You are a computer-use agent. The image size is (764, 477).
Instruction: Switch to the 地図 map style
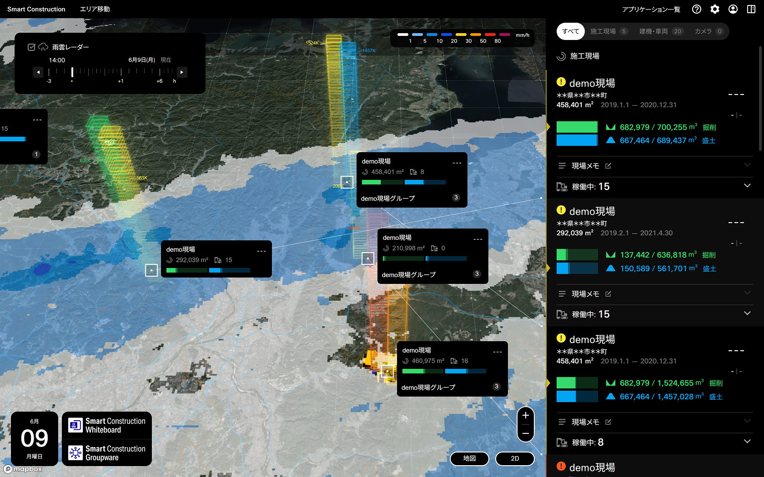pos(469,458)
